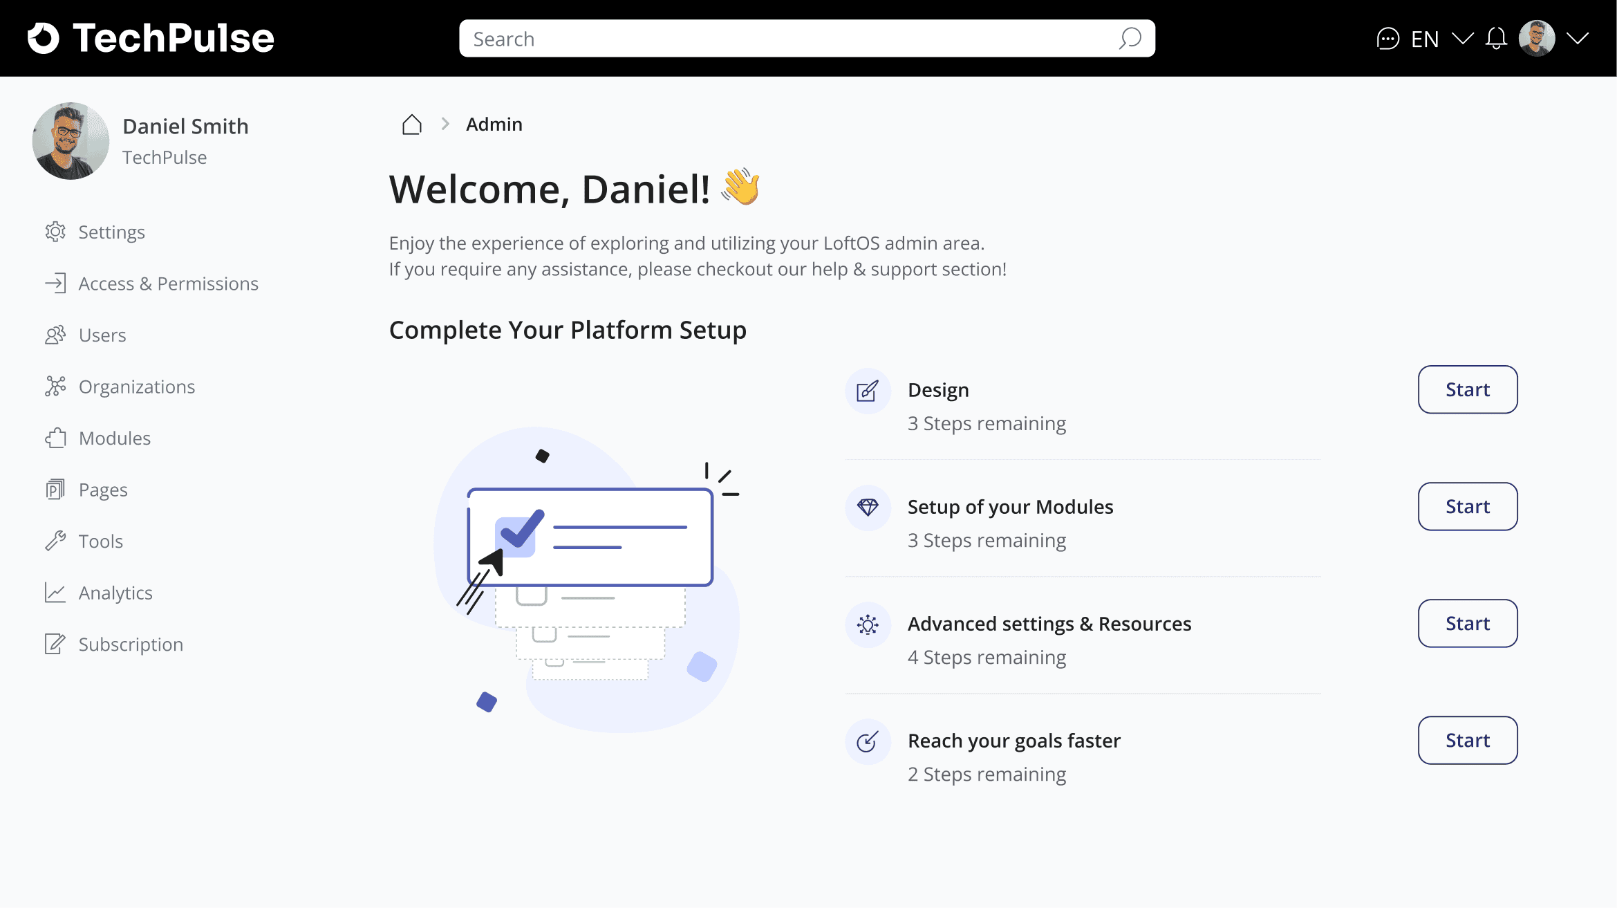
Task: Navigate to Analytics in sidebar
Action: tap(115, 593)
